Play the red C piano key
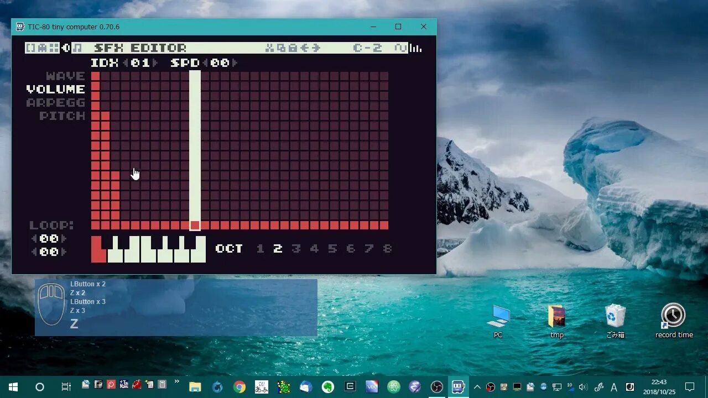The height and width of the screenshot is (398, 708). (98, 249)
